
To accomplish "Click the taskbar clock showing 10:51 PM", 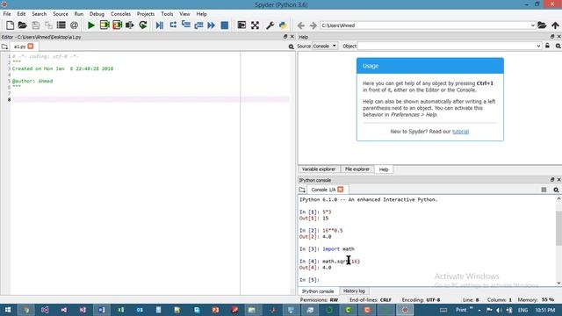I will click(x=545, y=310).
